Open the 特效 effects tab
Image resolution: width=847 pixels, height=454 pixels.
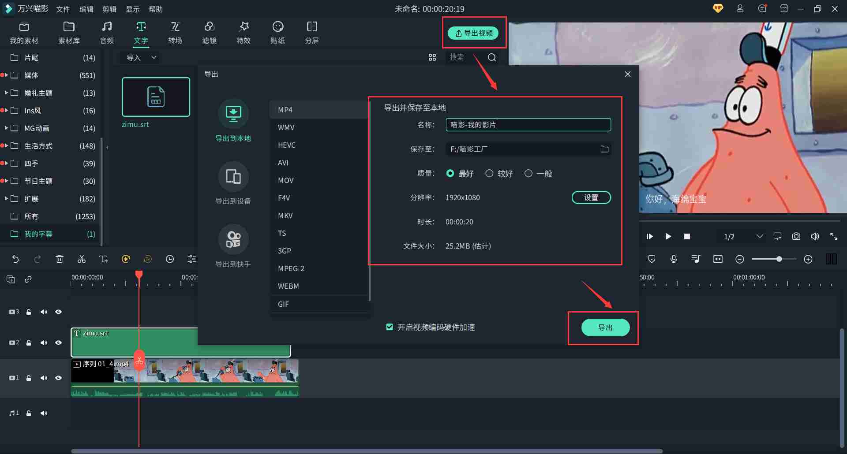point(244,33)
